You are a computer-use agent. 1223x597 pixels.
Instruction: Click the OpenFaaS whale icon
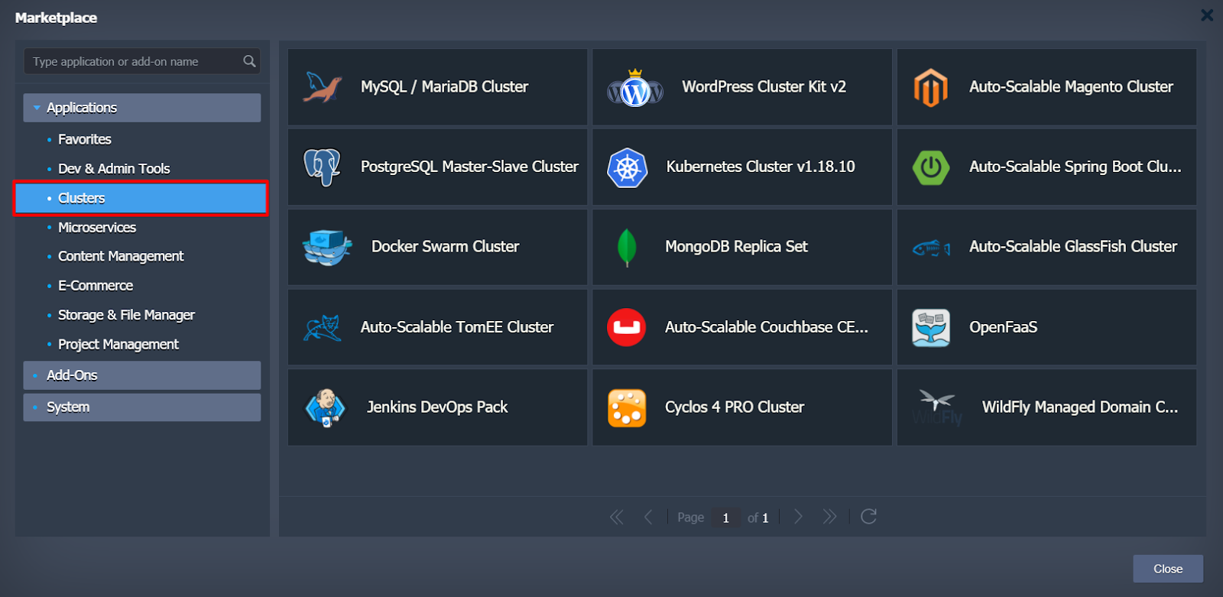(x=931, y=327)
